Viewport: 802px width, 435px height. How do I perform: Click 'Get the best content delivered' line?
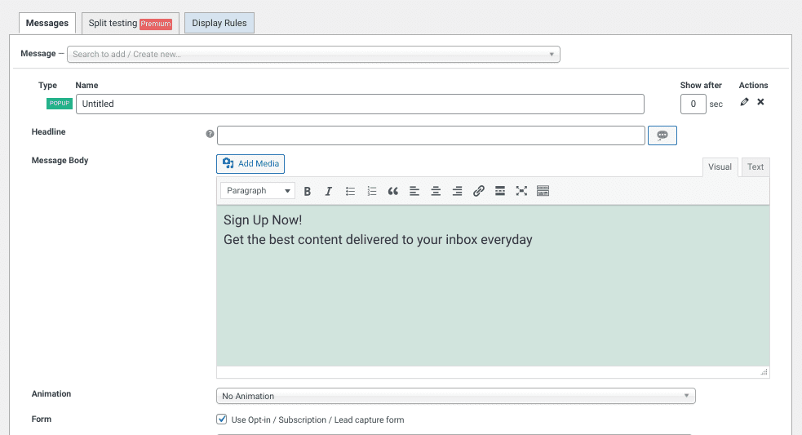378,239
